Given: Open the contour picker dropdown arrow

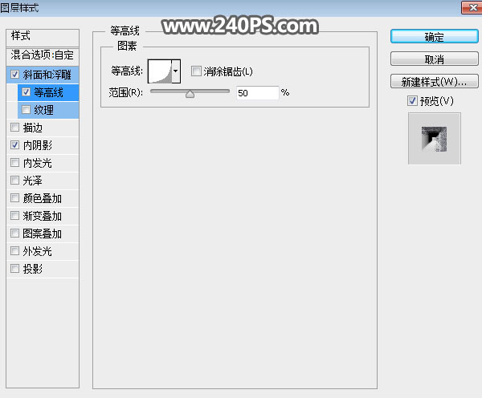Looking at the screenshot, I should pyautogui.click(x=176, y=71).
